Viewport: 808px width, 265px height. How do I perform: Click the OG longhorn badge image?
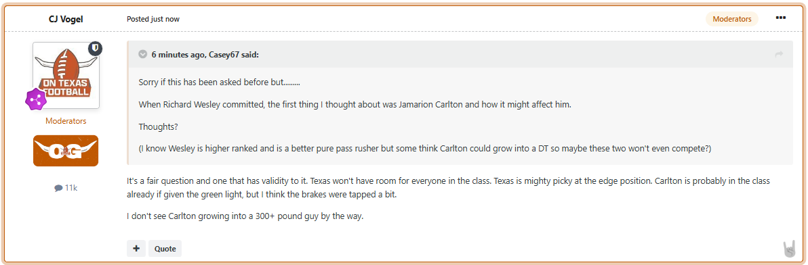66,151
